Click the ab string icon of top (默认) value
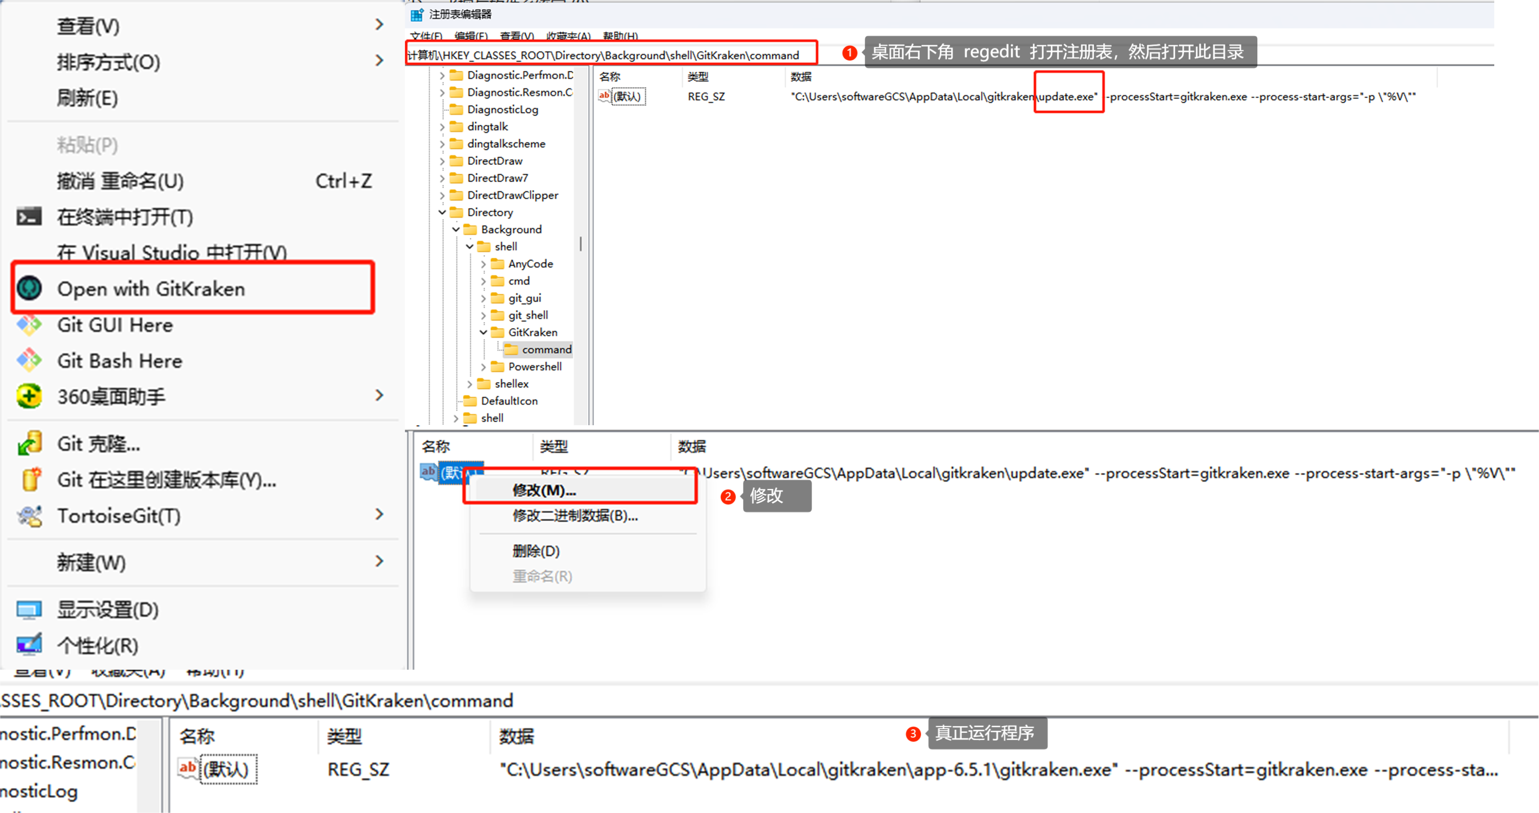1539x813 pixels. coord(605,96)
